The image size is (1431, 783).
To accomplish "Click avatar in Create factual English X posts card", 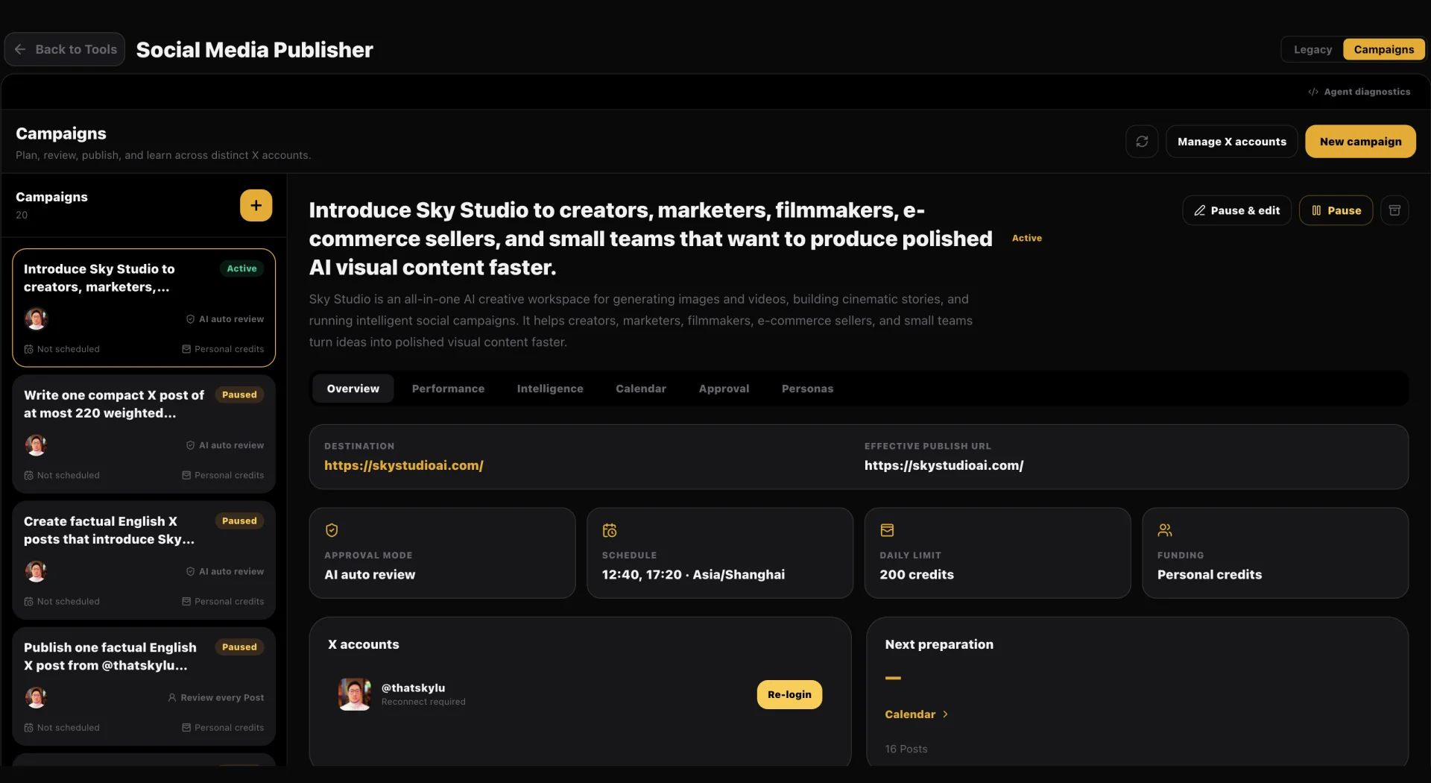I will pyautogui.click(x=36, y=571).
